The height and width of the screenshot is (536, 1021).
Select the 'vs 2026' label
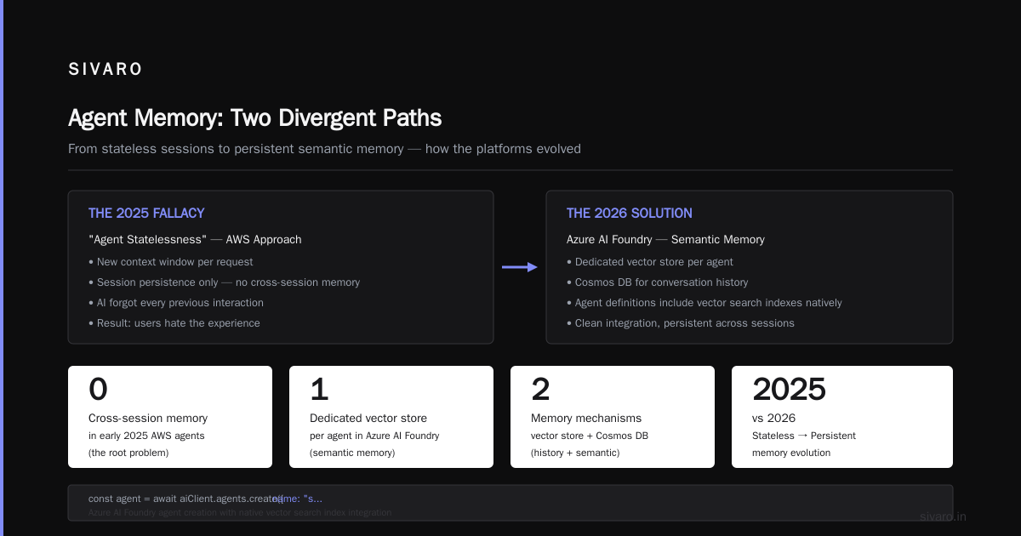[774, 418]
